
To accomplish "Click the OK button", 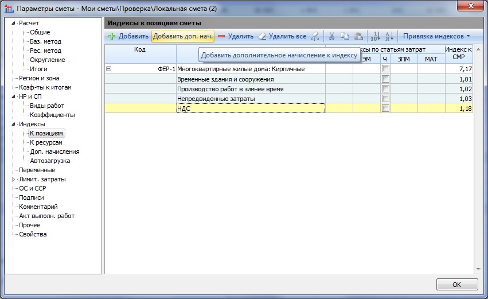I will coord(457,284).
